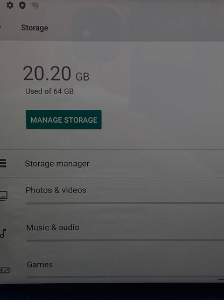The width and height of the screenshot is (224, 300).
Task: Open the Storage manager entry
Action: (x=112, y=163)
